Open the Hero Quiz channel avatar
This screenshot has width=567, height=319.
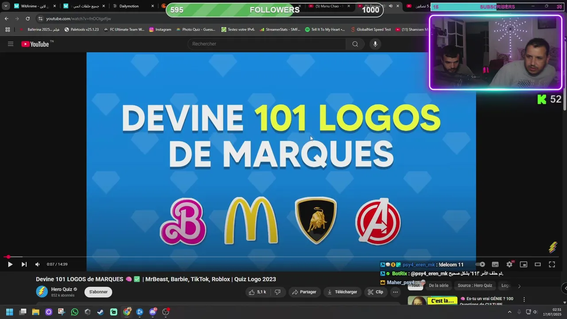[x=42, y=292]
